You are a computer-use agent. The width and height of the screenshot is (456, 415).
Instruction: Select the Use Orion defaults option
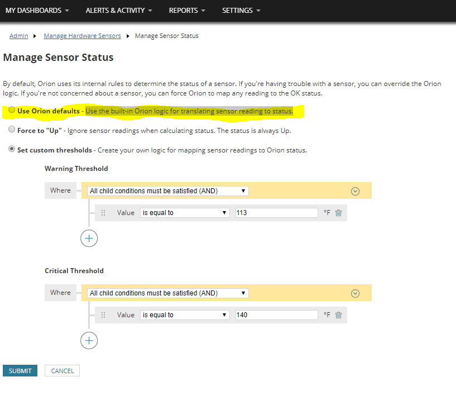pos(12,109)
